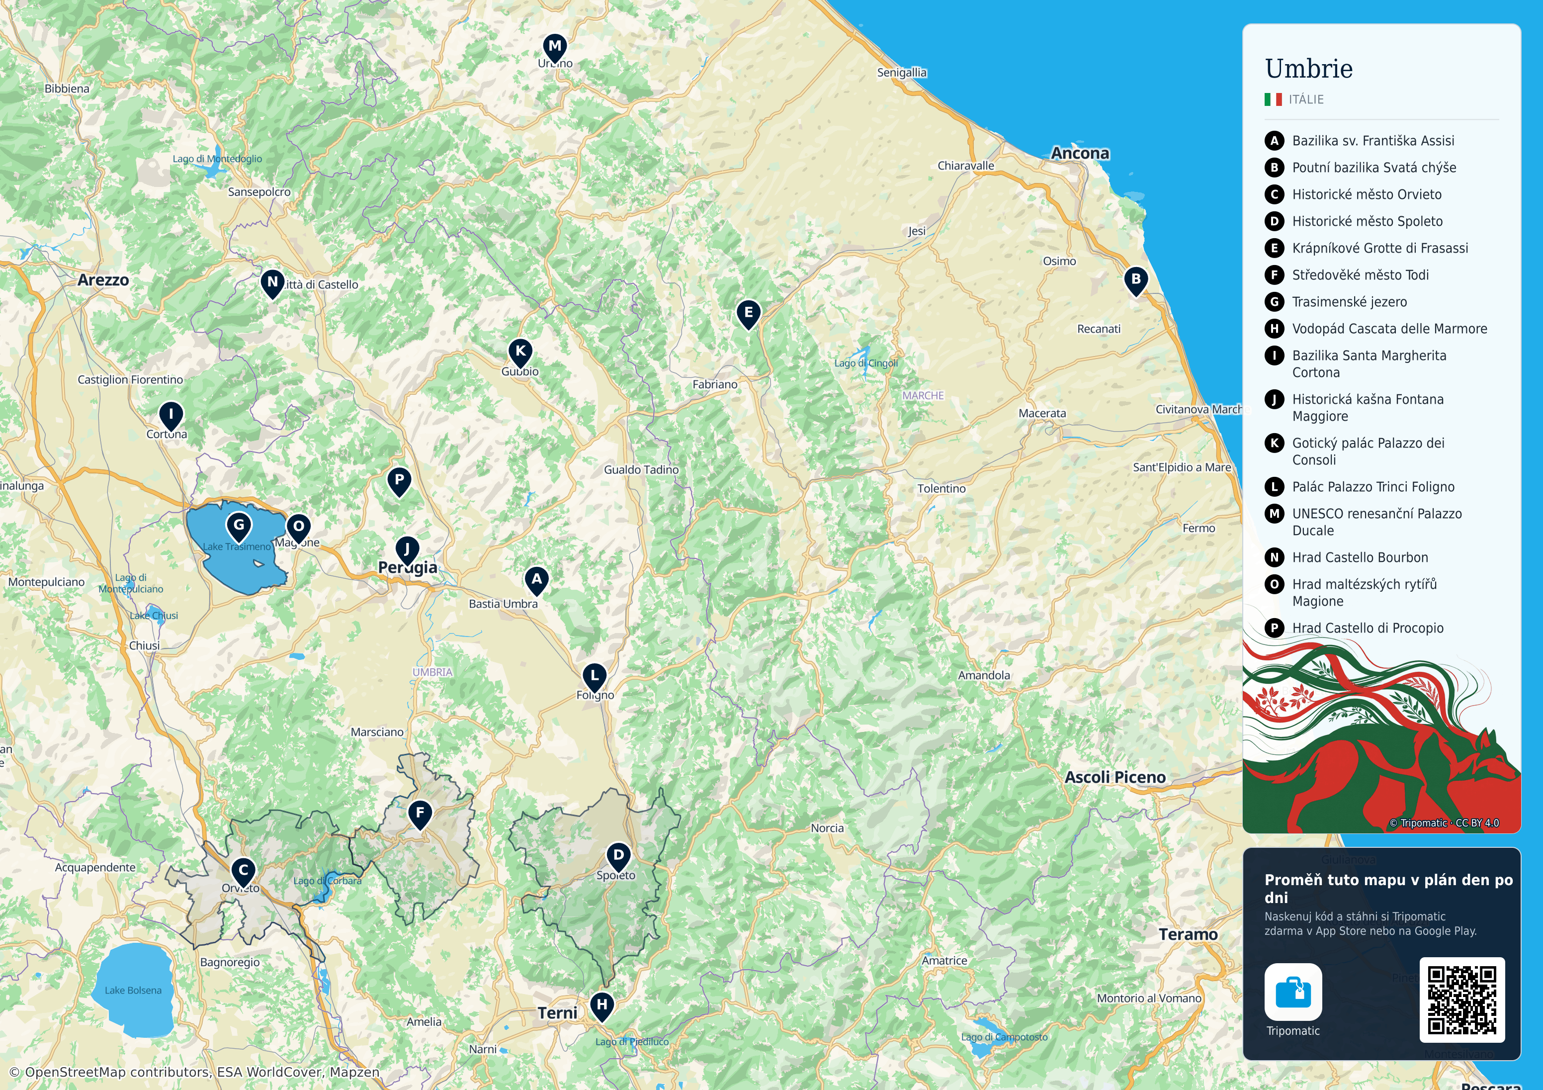Click the Tripomatic CC BY 4.0 credit
This screenshot has height=1090, width=1543.
pos(1444,823)
